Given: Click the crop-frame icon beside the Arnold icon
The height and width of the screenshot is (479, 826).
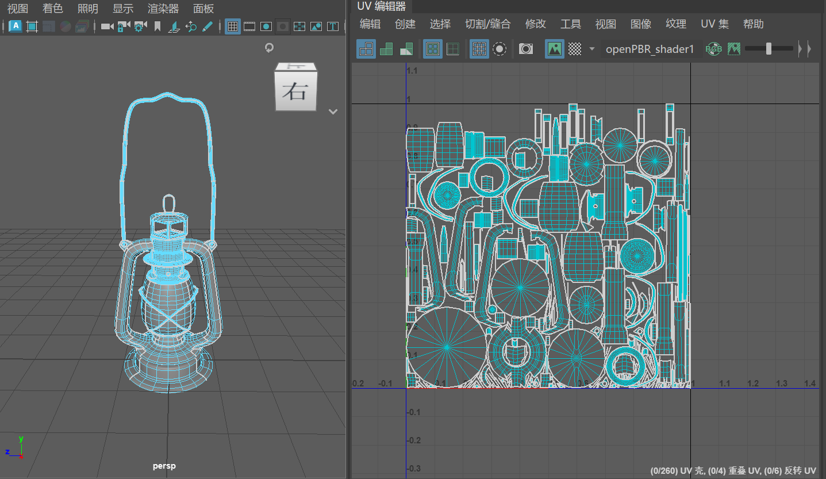Looking at the screenshot, I should (x=32, y=26).
